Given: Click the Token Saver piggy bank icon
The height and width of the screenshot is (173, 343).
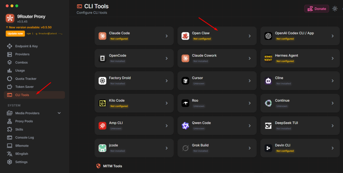Looking at the screenshot, I should [x=9, y=87].
